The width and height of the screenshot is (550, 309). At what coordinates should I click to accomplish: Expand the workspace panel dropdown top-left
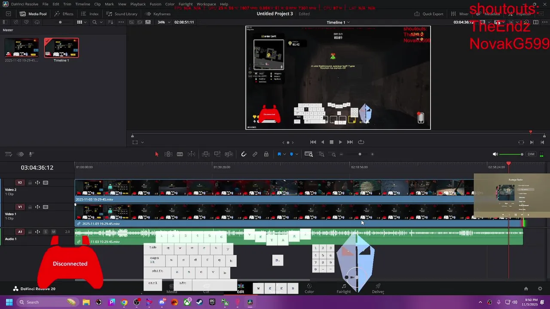point(8,14)
